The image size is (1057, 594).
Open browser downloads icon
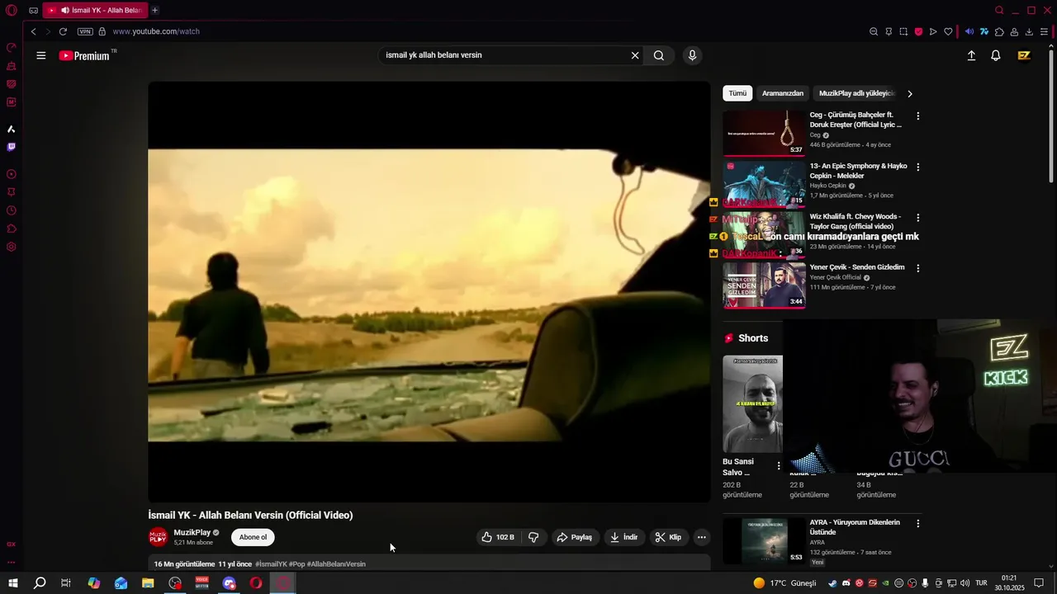click(1029, 31)
